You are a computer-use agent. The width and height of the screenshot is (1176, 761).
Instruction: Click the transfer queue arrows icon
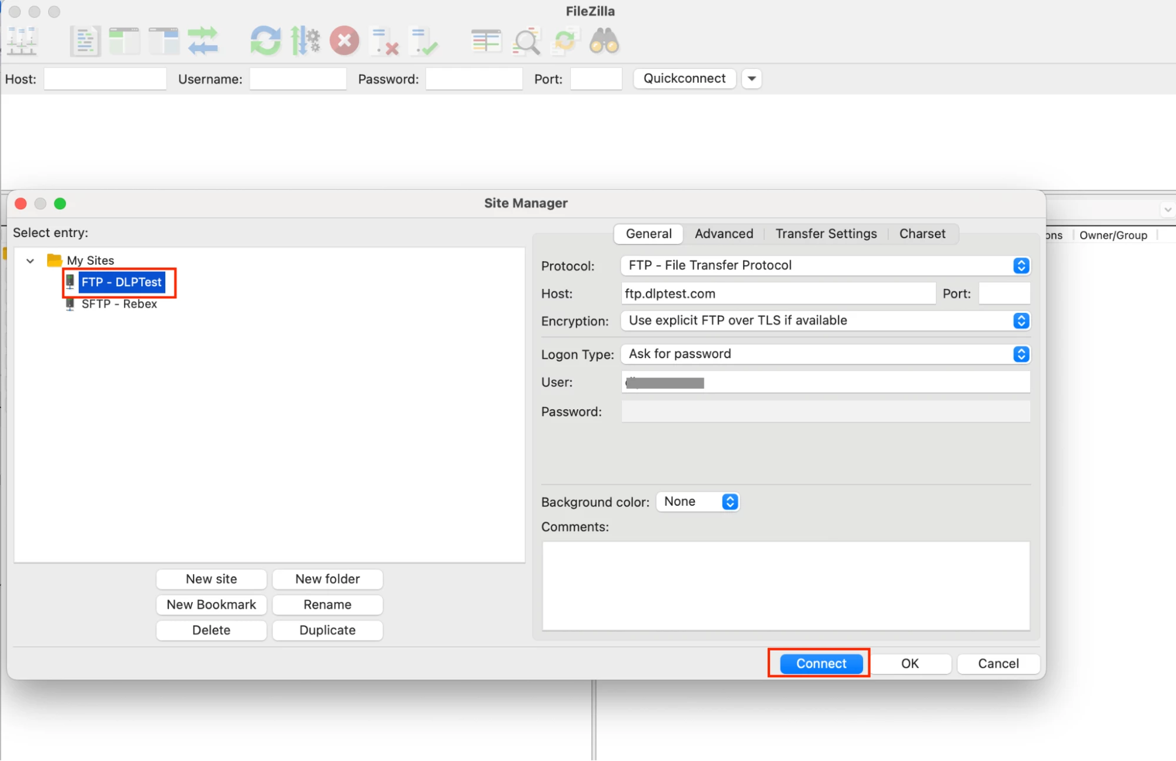click(203, 41)
